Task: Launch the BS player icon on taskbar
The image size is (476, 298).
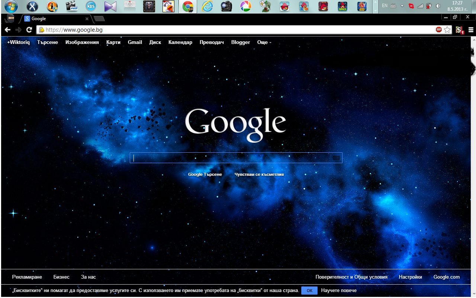Action: pyautogui.click(x=91, y=6)
